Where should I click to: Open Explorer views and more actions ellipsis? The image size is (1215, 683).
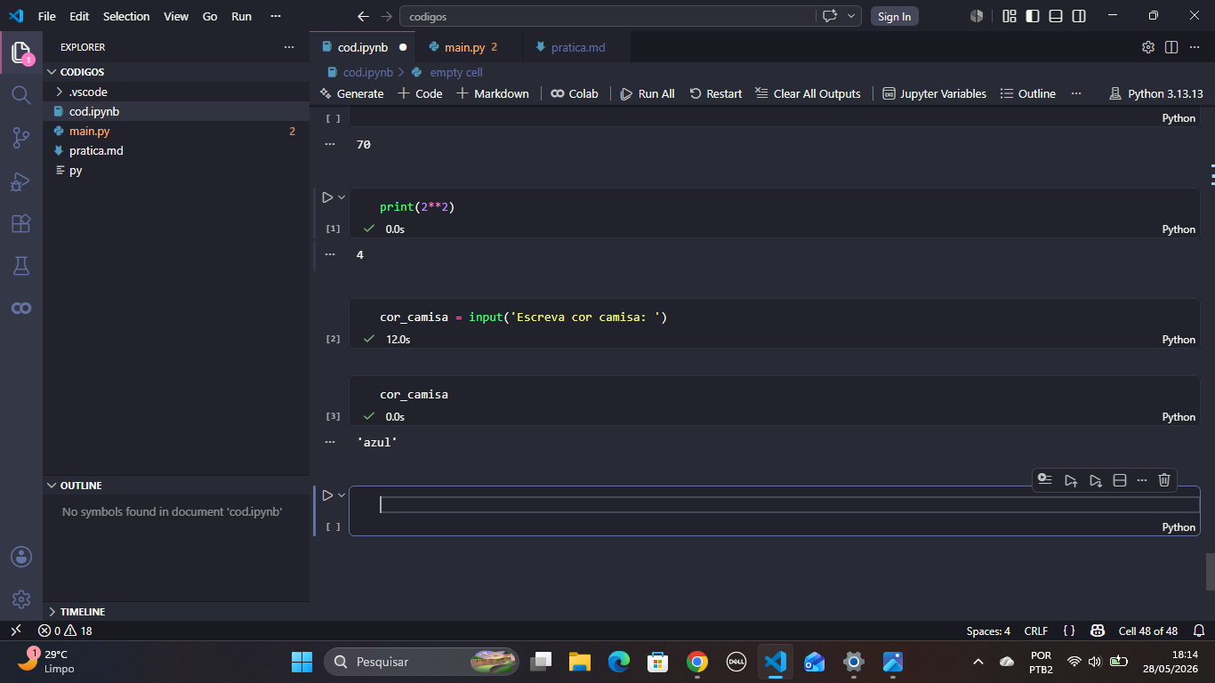tap(288, 47)
